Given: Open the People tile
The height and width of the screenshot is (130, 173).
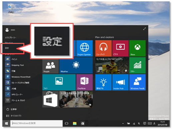Looking at the screenshot, I should coord(50,65).
